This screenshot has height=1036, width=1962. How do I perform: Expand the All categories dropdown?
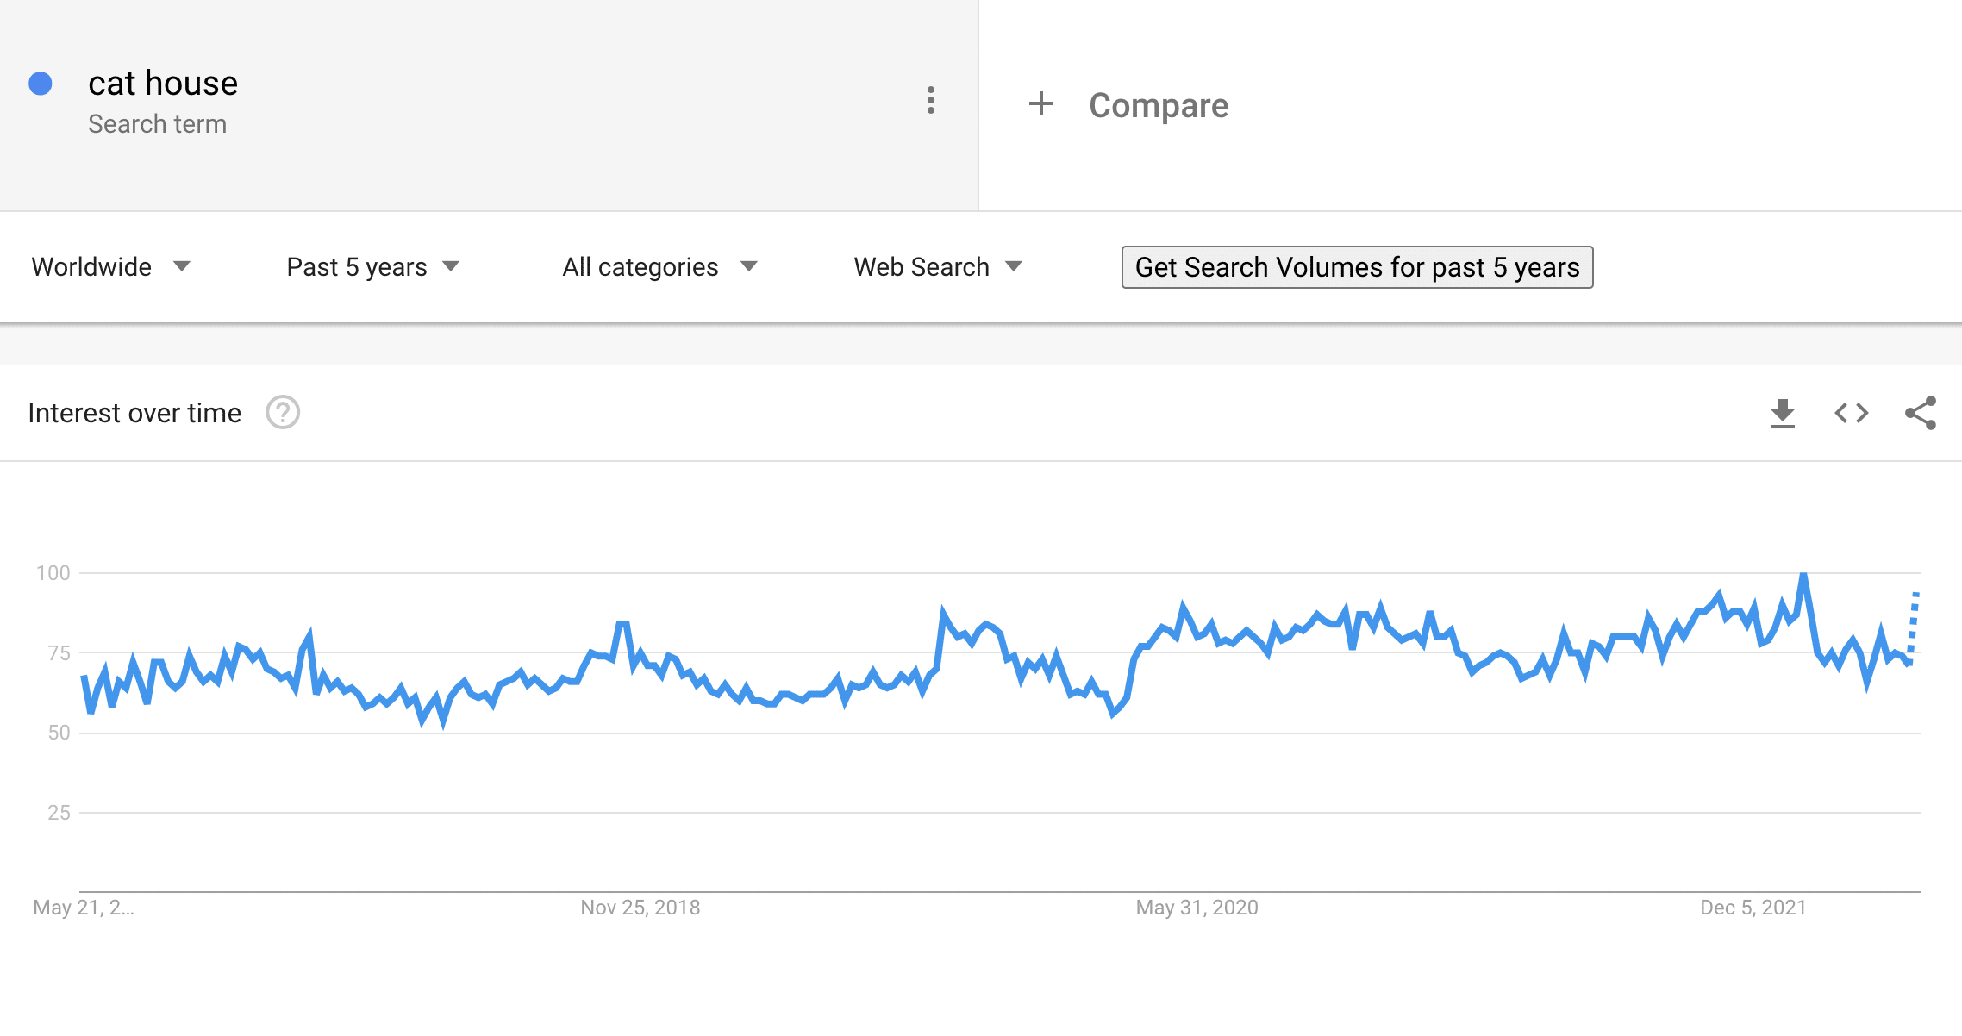point(659,267)
